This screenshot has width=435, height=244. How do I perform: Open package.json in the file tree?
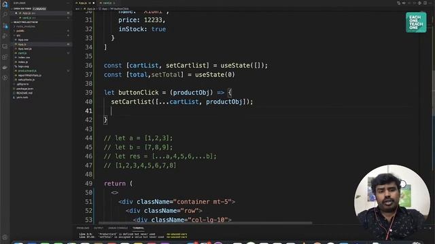tap(24, 89)
